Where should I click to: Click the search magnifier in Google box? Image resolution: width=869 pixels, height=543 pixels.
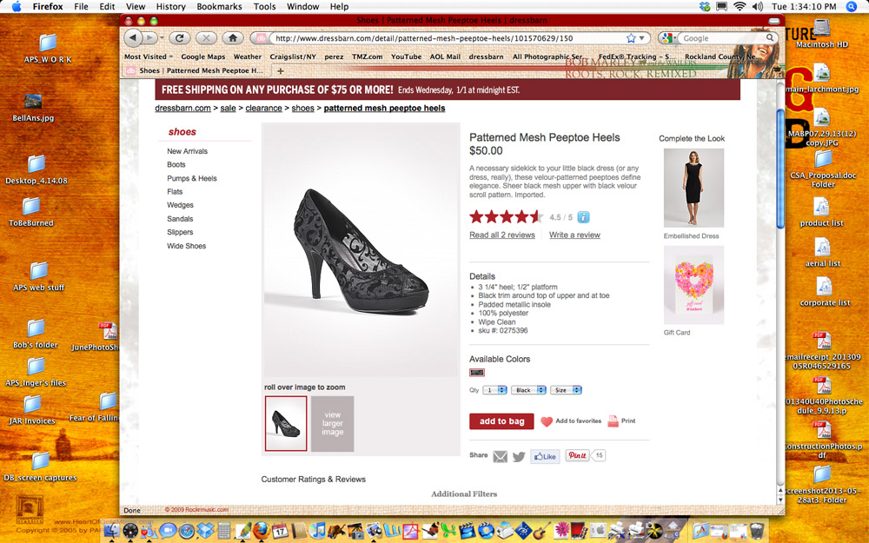point(770,37)
